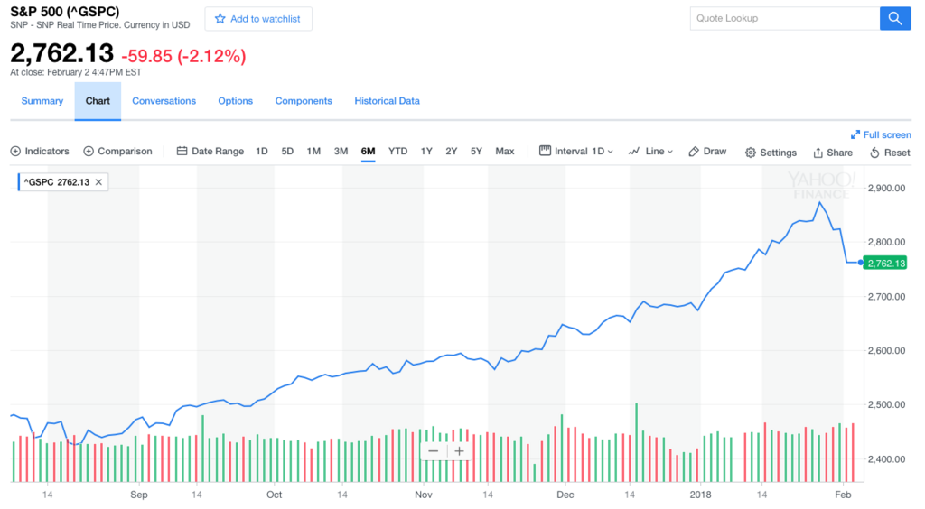This screenshot has height=509, width=925.
Task: Switch to the Summary tab
Action: (42, 101)
